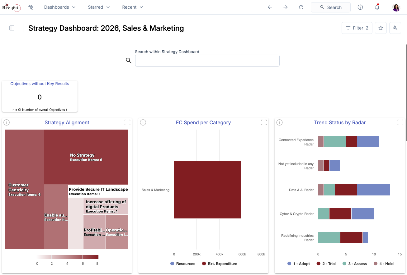
Task: Star this dashboard as favorite
Action: (x=381, y=28)
